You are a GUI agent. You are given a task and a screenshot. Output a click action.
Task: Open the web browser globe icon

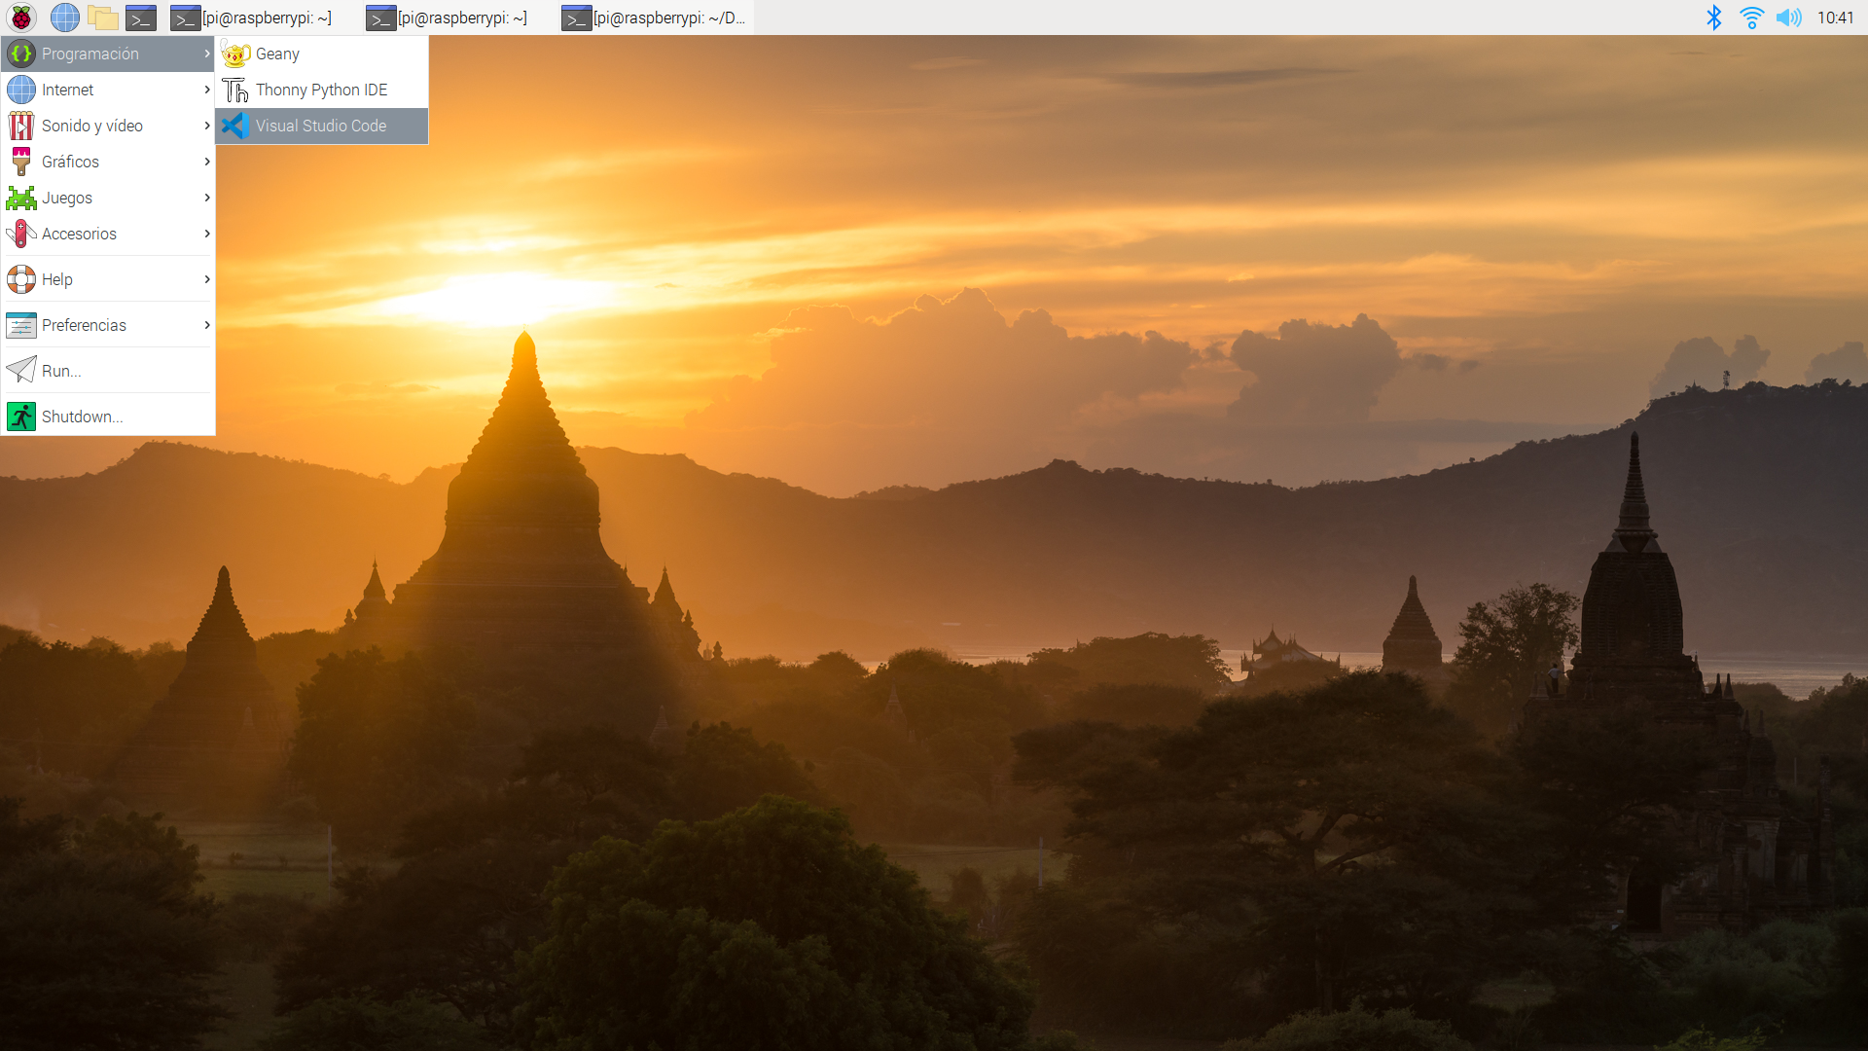(x=64, y=18)
